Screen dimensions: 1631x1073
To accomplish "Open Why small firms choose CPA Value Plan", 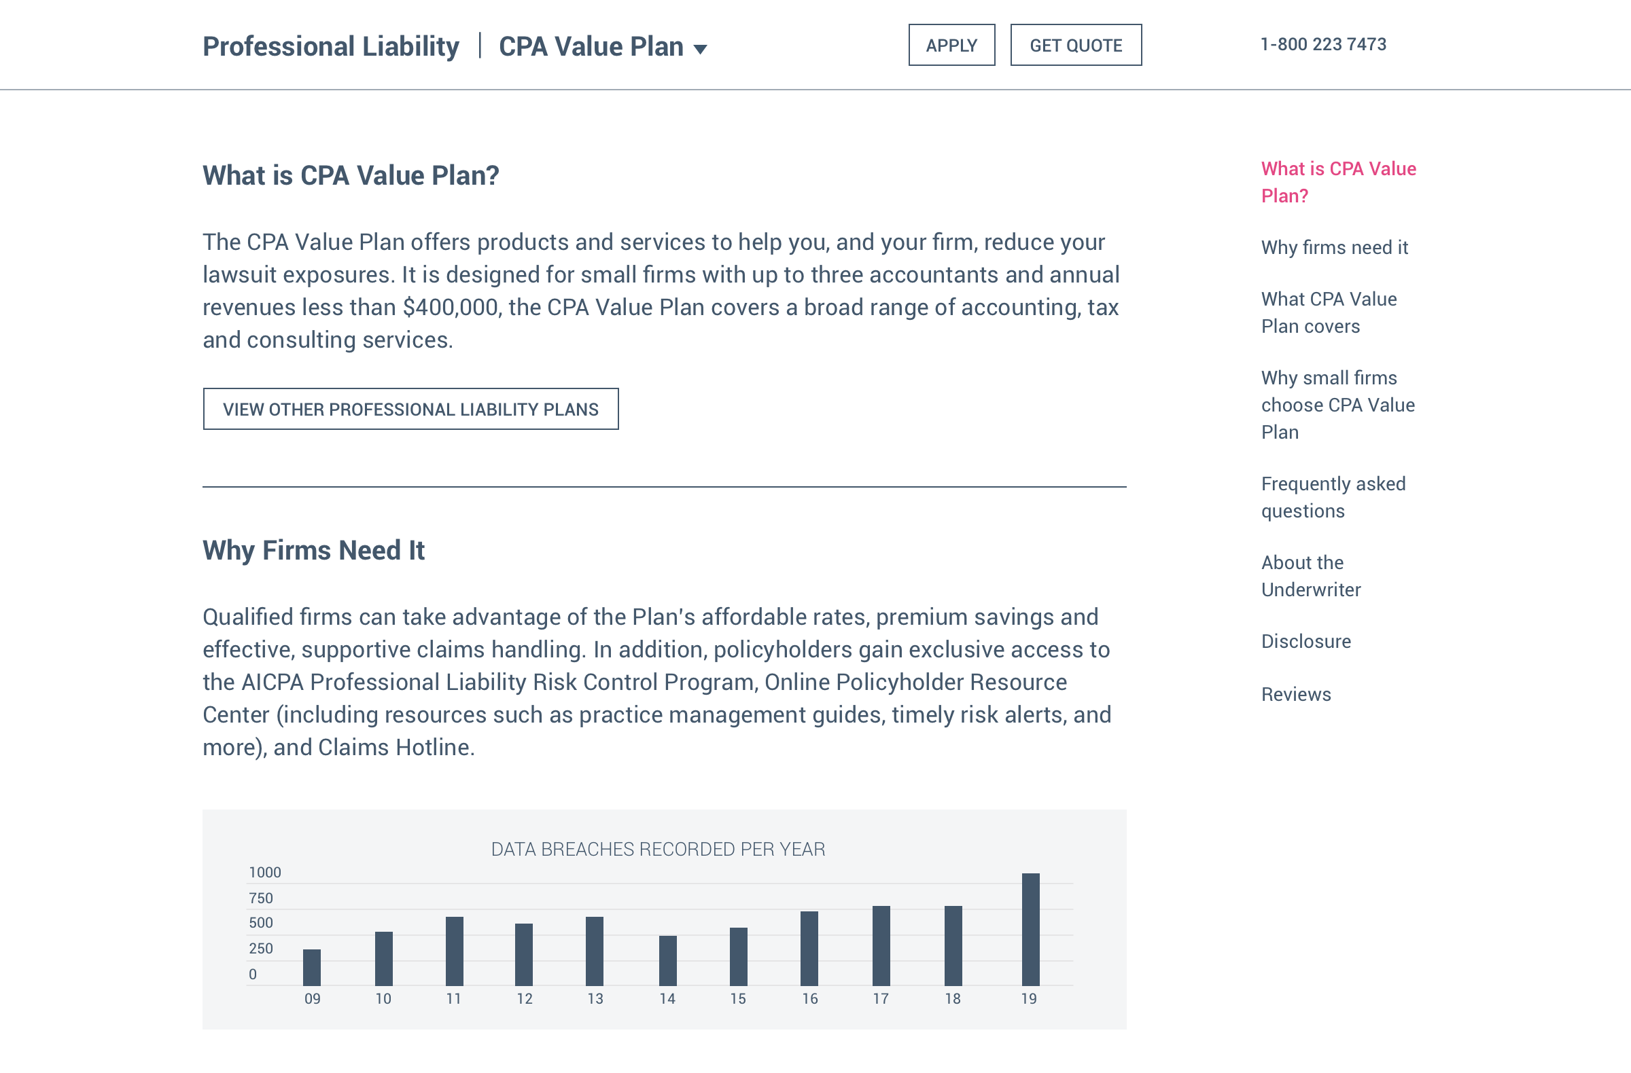I will (1337, 405).
